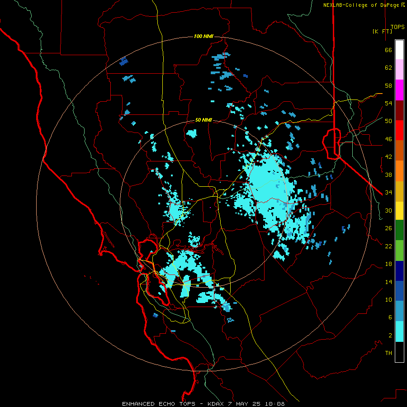This screenshot has height=407, width=407.
Task: Click the legend value 42
Action: (x=388, y=157)
